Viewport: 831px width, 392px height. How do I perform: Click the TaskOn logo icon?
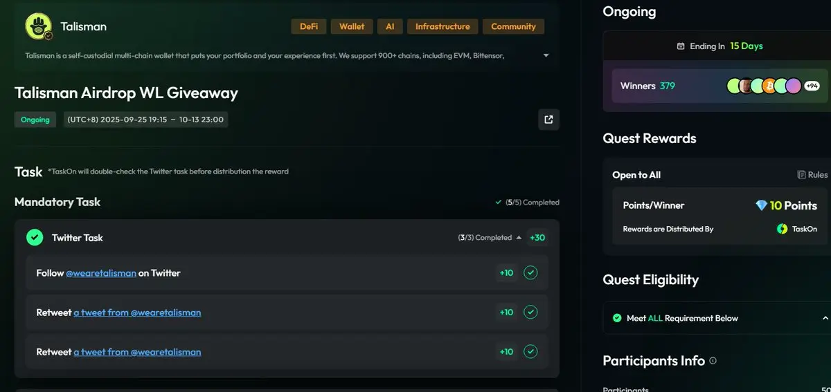[x=782, y=229]
